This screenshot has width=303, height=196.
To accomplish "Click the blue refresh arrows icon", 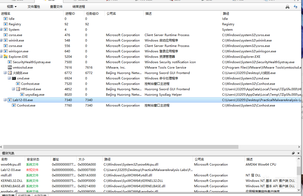I will (x=296, y=7).
